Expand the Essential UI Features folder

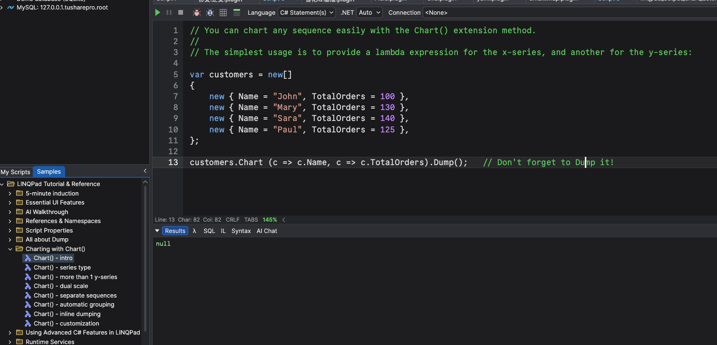10,203
